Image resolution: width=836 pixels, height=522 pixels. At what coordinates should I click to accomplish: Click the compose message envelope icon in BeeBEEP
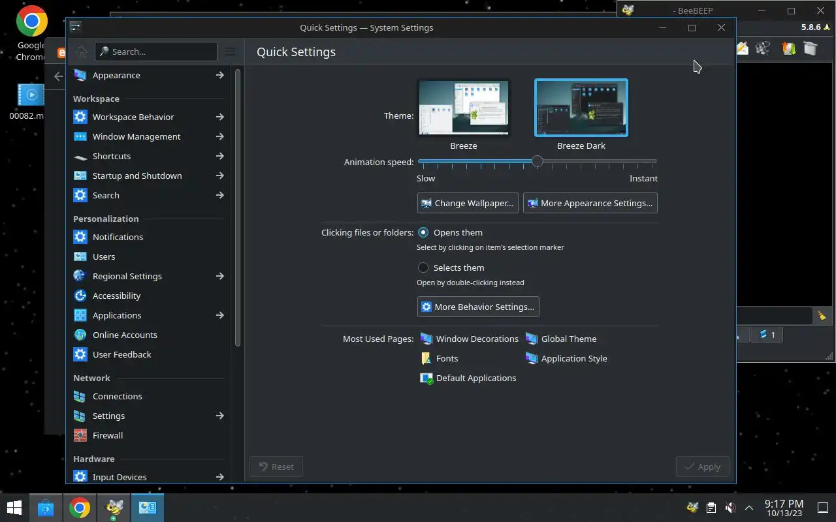tap(743, 48)
